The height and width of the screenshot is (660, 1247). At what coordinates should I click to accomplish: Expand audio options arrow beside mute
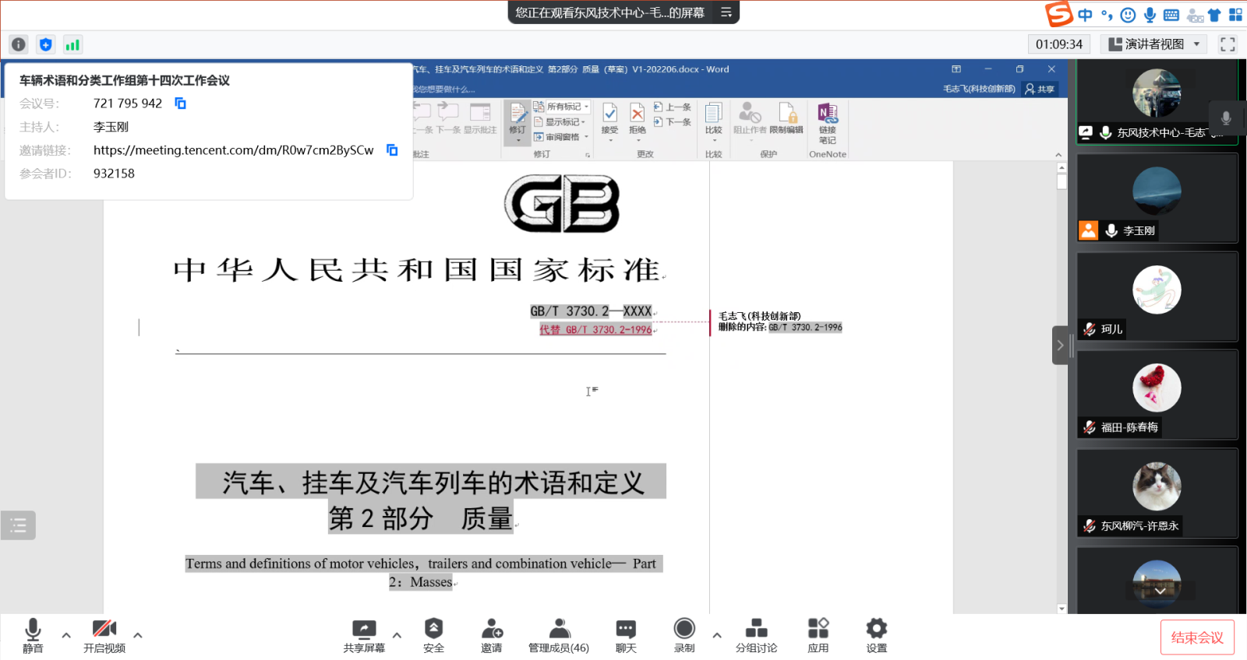pos(66,636)
